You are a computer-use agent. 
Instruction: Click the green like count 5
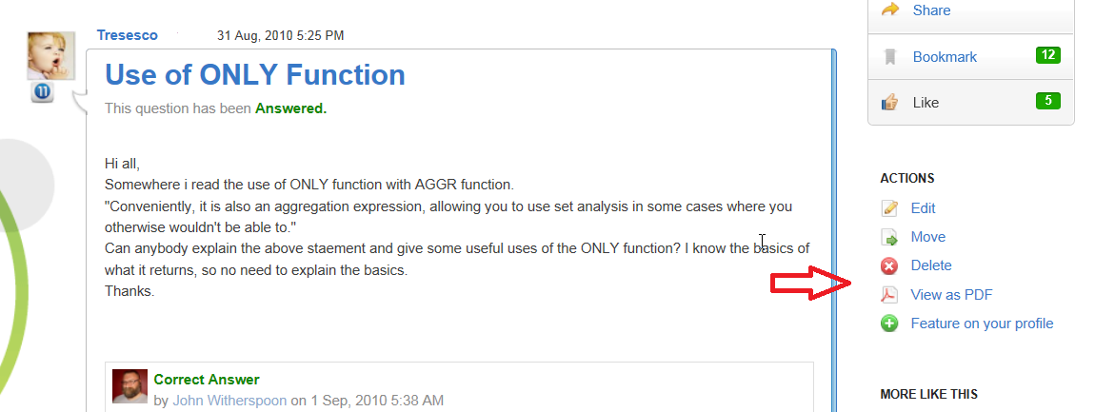pyautogui.click(x=1048, y=101)
